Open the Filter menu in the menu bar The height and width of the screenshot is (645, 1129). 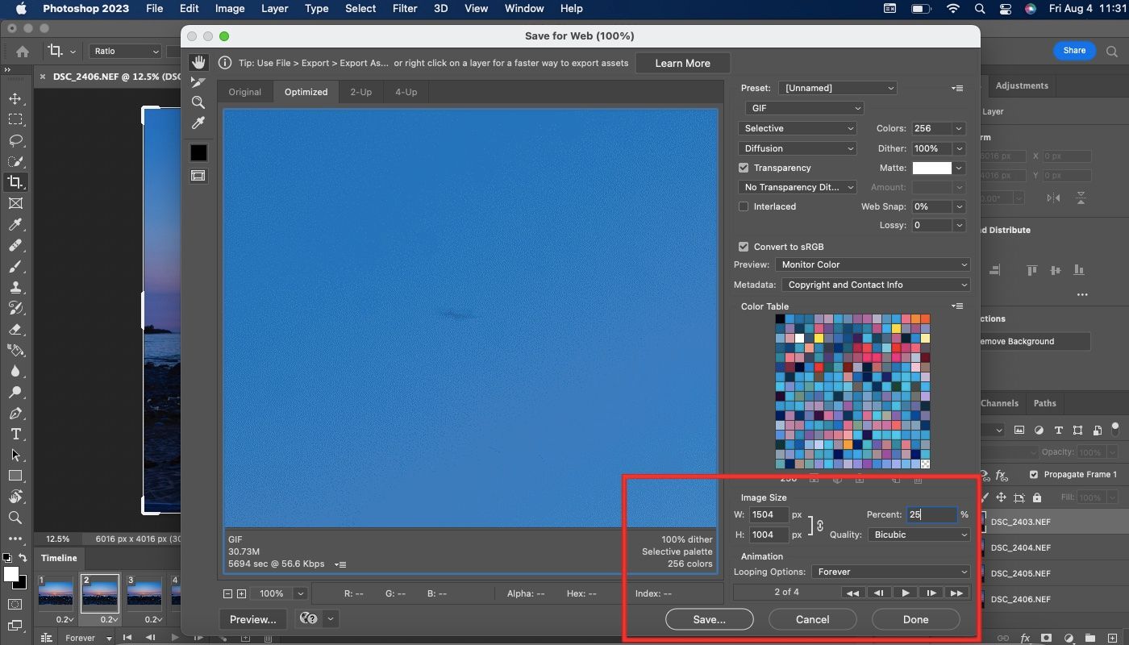[403, 8]
